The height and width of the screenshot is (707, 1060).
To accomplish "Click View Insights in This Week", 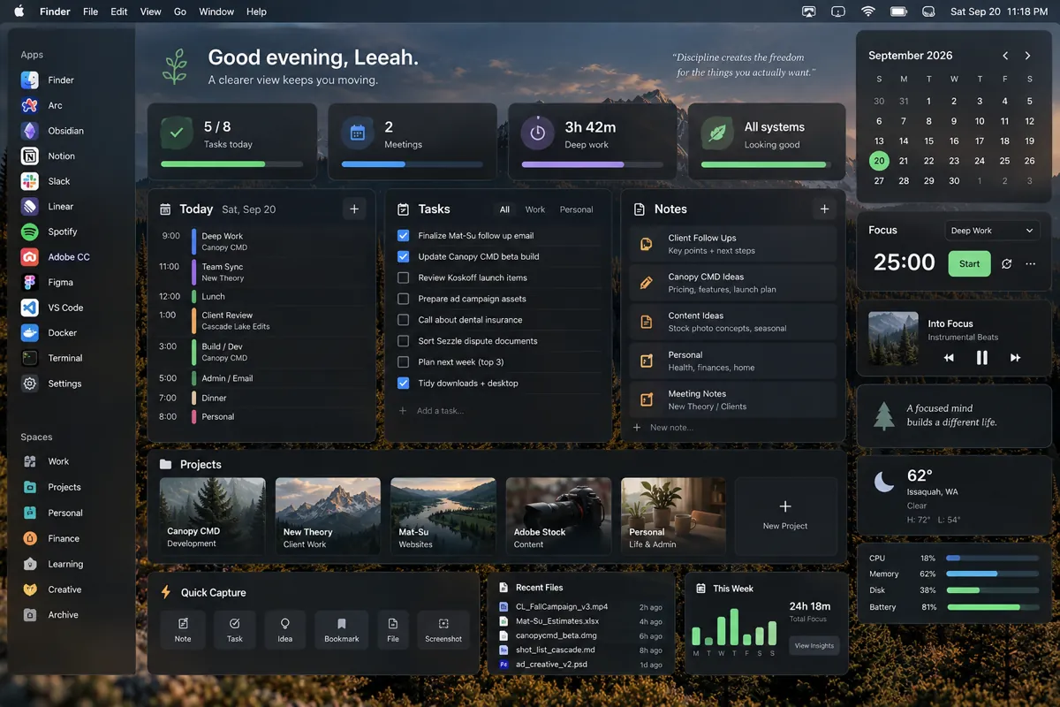I will [x=814, y=646].
